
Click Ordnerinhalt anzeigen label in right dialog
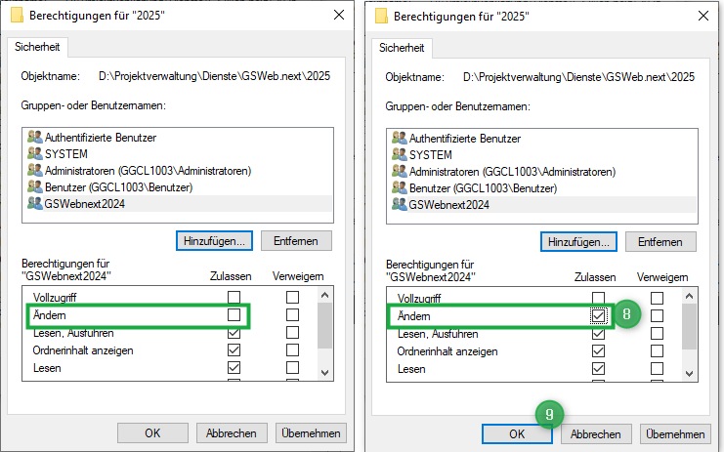(447, 351)
